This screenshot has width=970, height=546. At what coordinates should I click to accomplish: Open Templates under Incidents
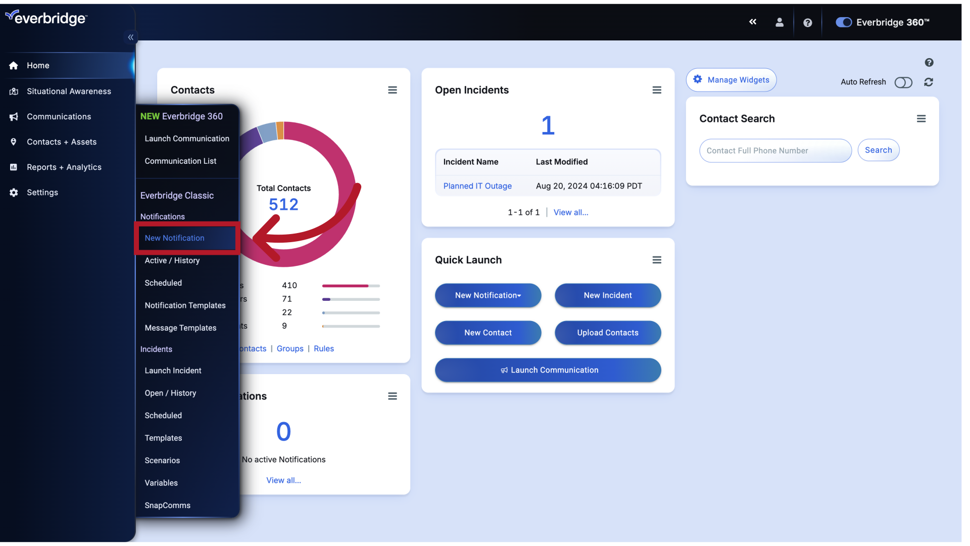(163, 438)
